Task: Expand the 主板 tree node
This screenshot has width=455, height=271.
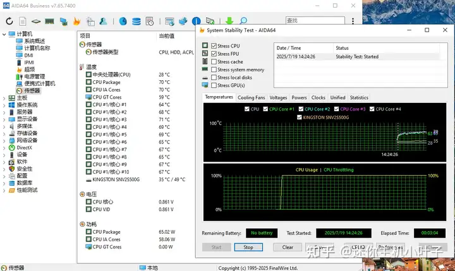Action: (4, 98)
